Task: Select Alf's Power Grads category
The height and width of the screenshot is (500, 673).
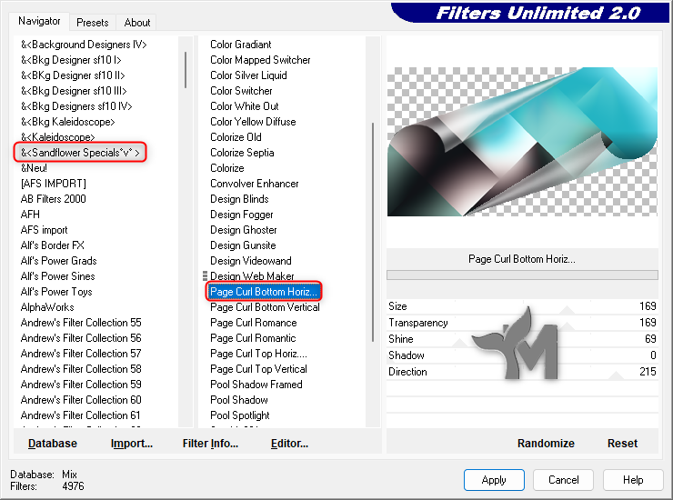Action: click(59, 261)
